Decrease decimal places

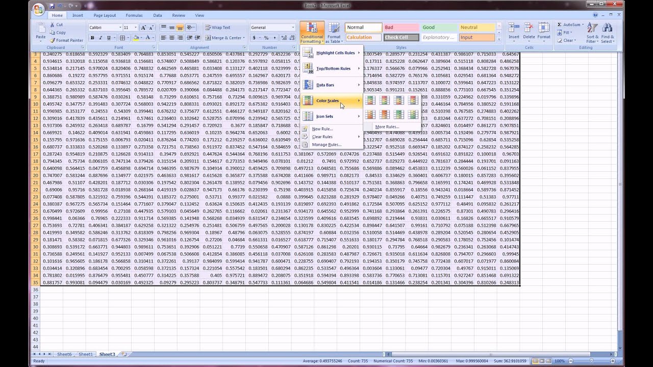[x=292, y=38]
